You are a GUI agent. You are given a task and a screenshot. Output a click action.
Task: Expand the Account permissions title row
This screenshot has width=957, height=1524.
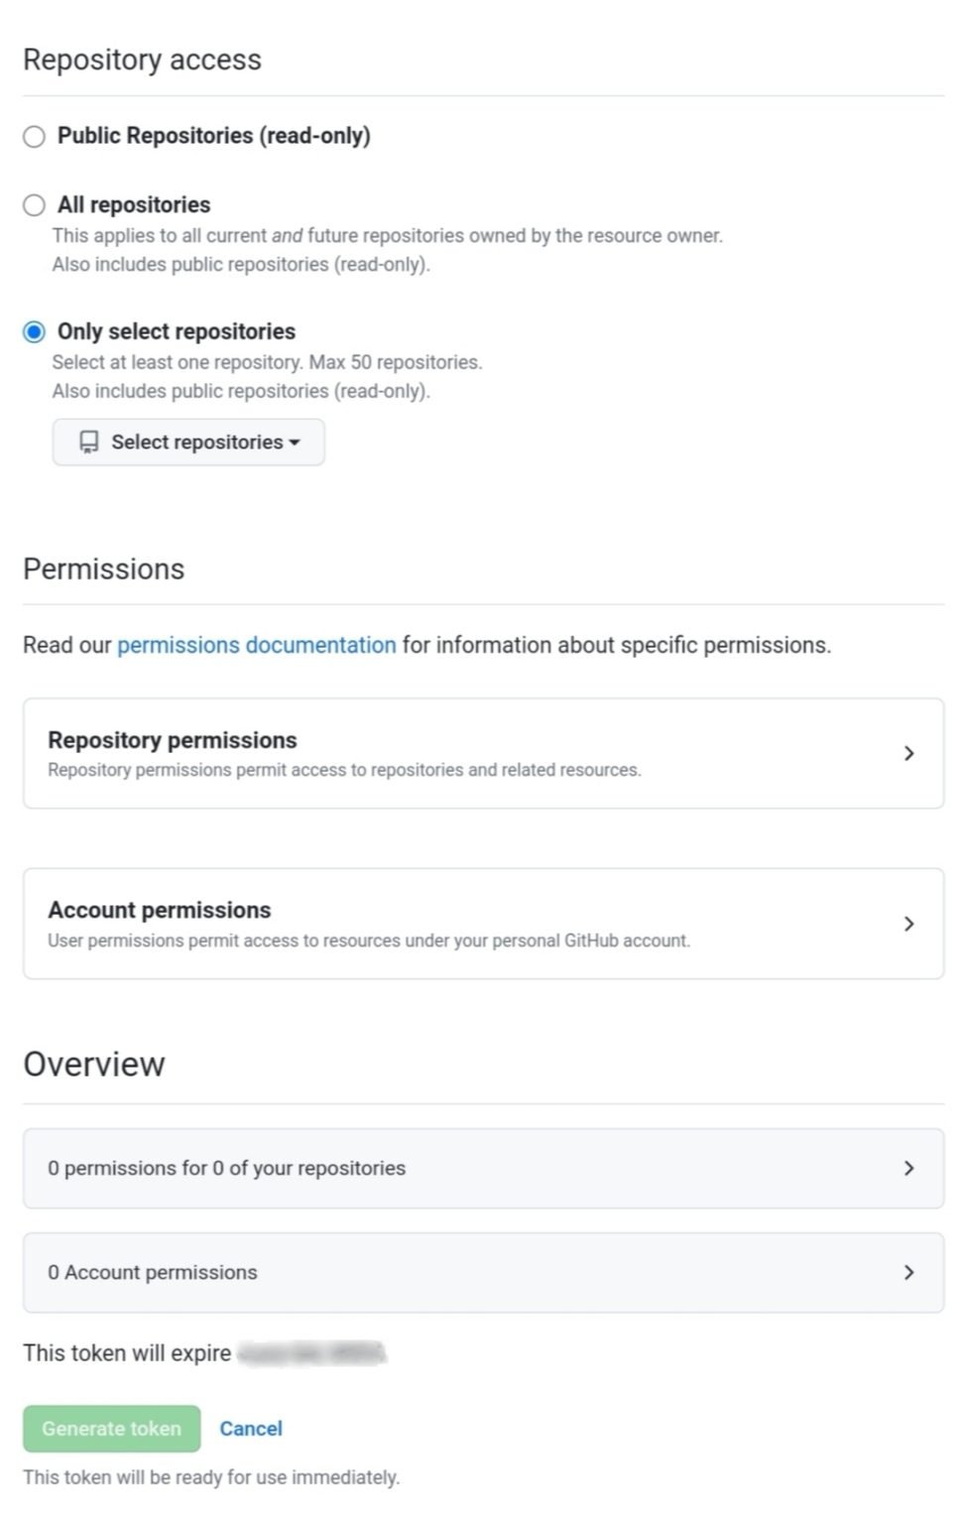[x=159, y=910]
